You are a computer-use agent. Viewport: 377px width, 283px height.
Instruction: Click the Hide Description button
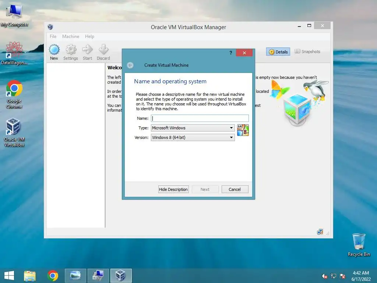[x=173, y=189]
